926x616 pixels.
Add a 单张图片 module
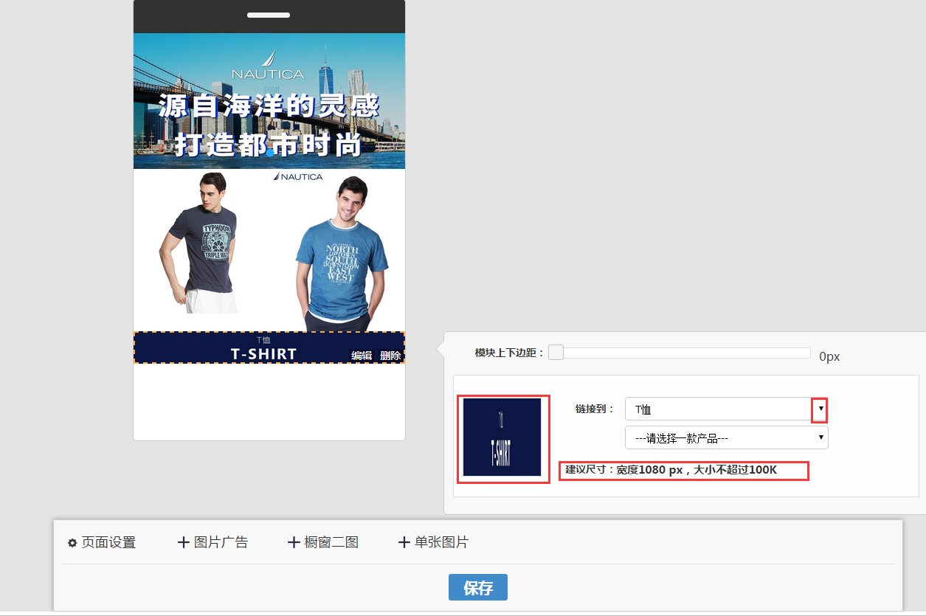[x=433, y=542]
